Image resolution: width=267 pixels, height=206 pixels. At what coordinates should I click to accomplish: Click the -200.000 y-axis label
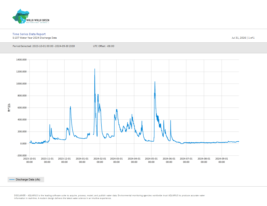tap(22, 156)
